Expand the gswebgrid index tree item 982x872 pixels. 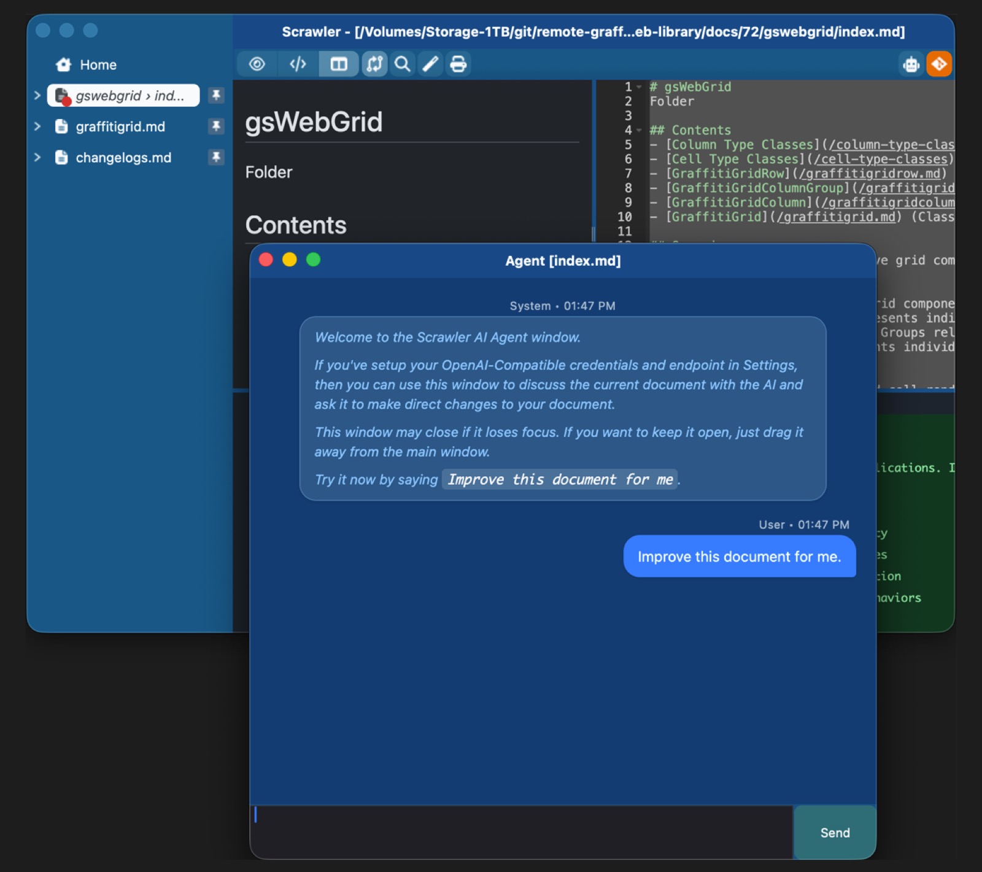click(37, 95)
